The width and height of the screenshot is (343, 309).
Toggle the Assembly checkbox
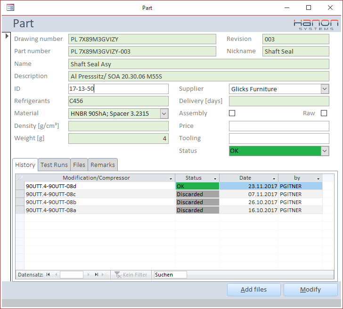tap(232, 113)
